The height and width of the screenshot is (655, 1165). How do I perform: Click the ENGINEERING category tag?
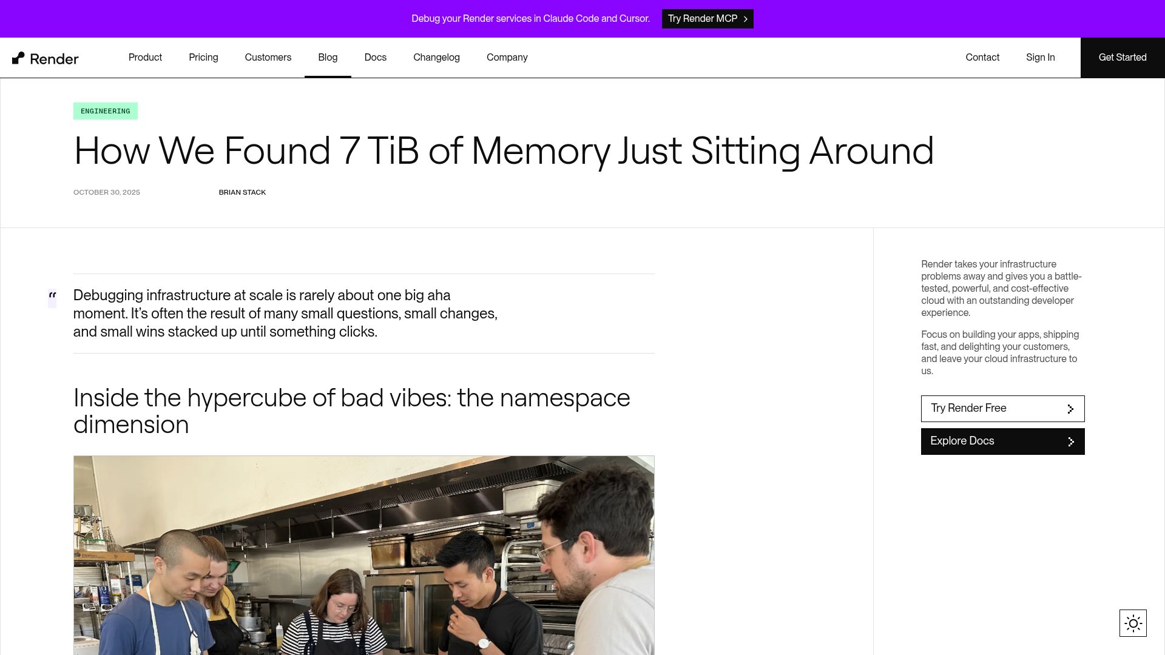[106, 111]
